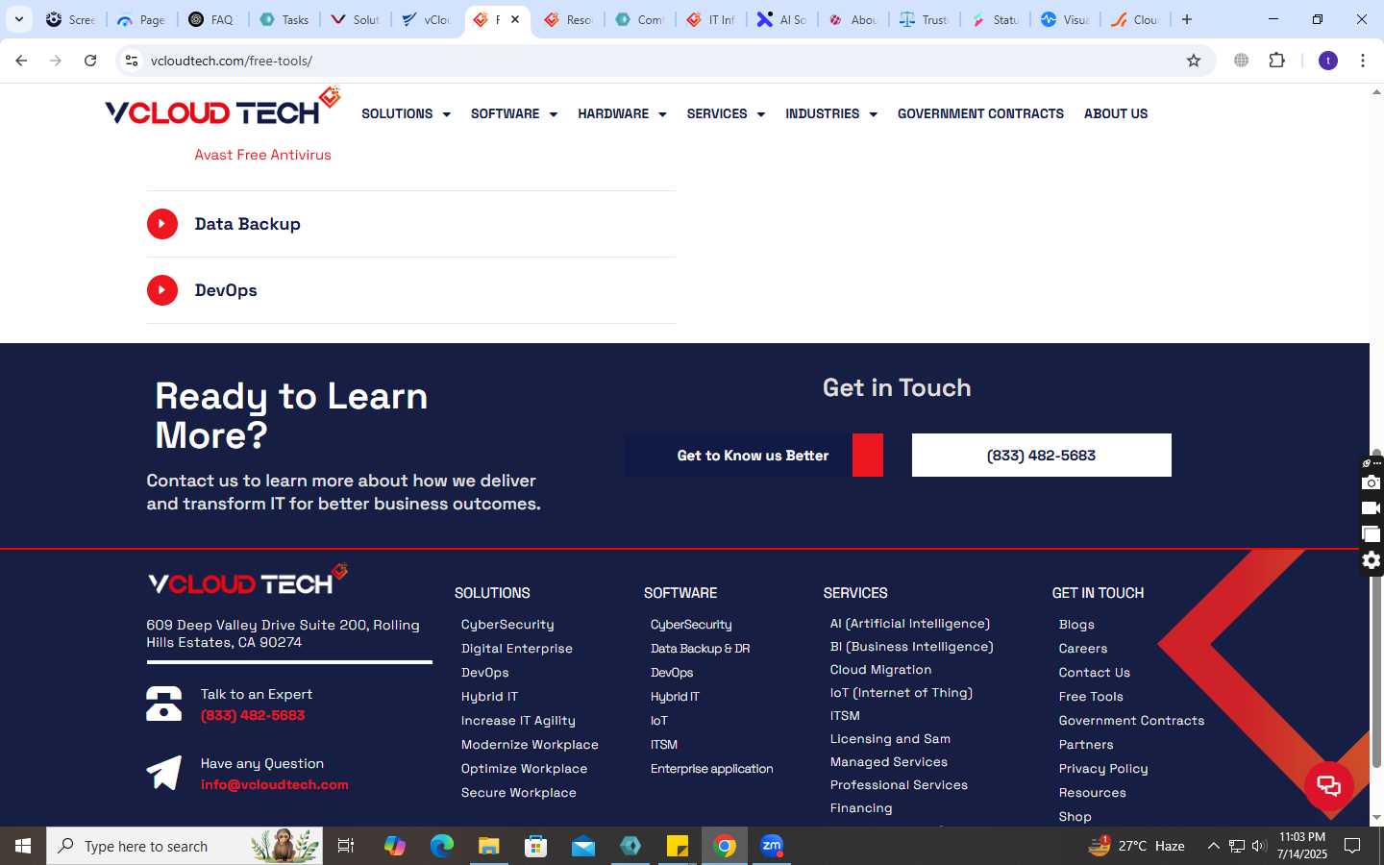Click the browser back arrow
Image resolution: width=1384 pixels, height=865 pixels.
click(21, 61)
